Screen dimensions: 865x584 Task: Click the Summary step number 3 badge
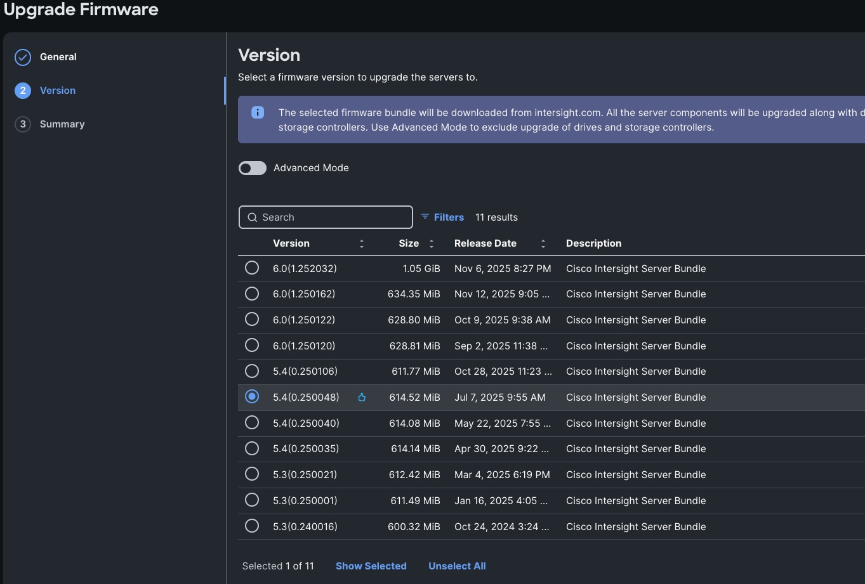23,124
